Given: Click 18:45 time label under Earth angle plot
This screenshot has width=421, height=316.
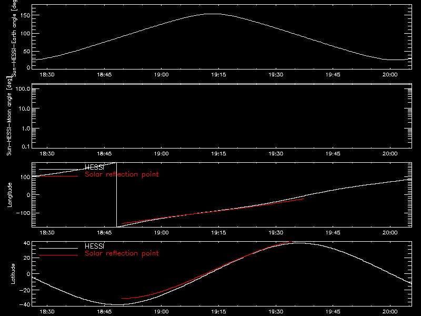Looking at the screenshot, I should point(104,75).
